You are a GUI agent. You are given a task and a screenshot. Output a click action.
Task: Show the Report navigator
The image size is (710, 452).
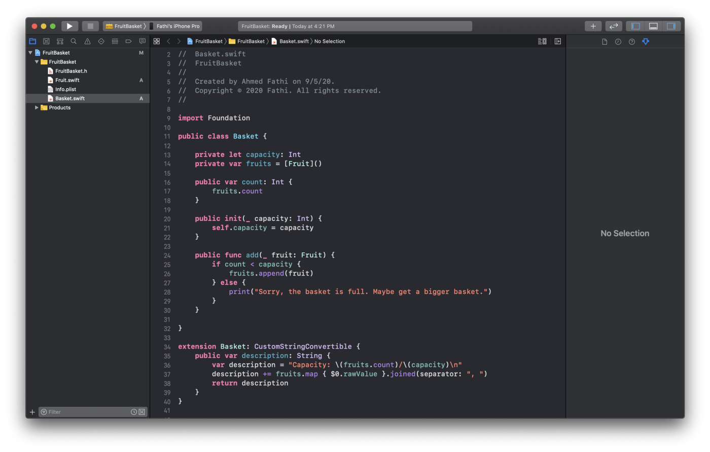click(x=143, y=41)
